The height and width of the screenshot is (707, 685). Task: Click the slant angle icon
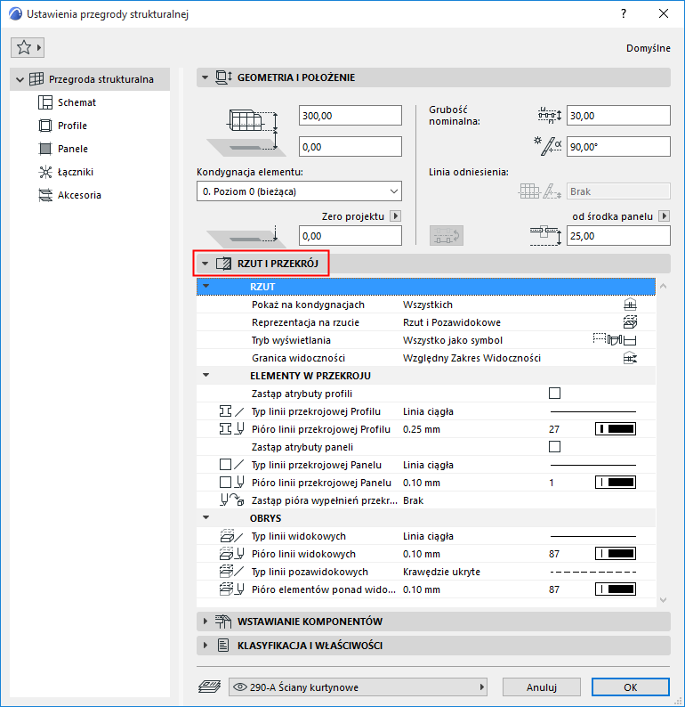point(548,147)
